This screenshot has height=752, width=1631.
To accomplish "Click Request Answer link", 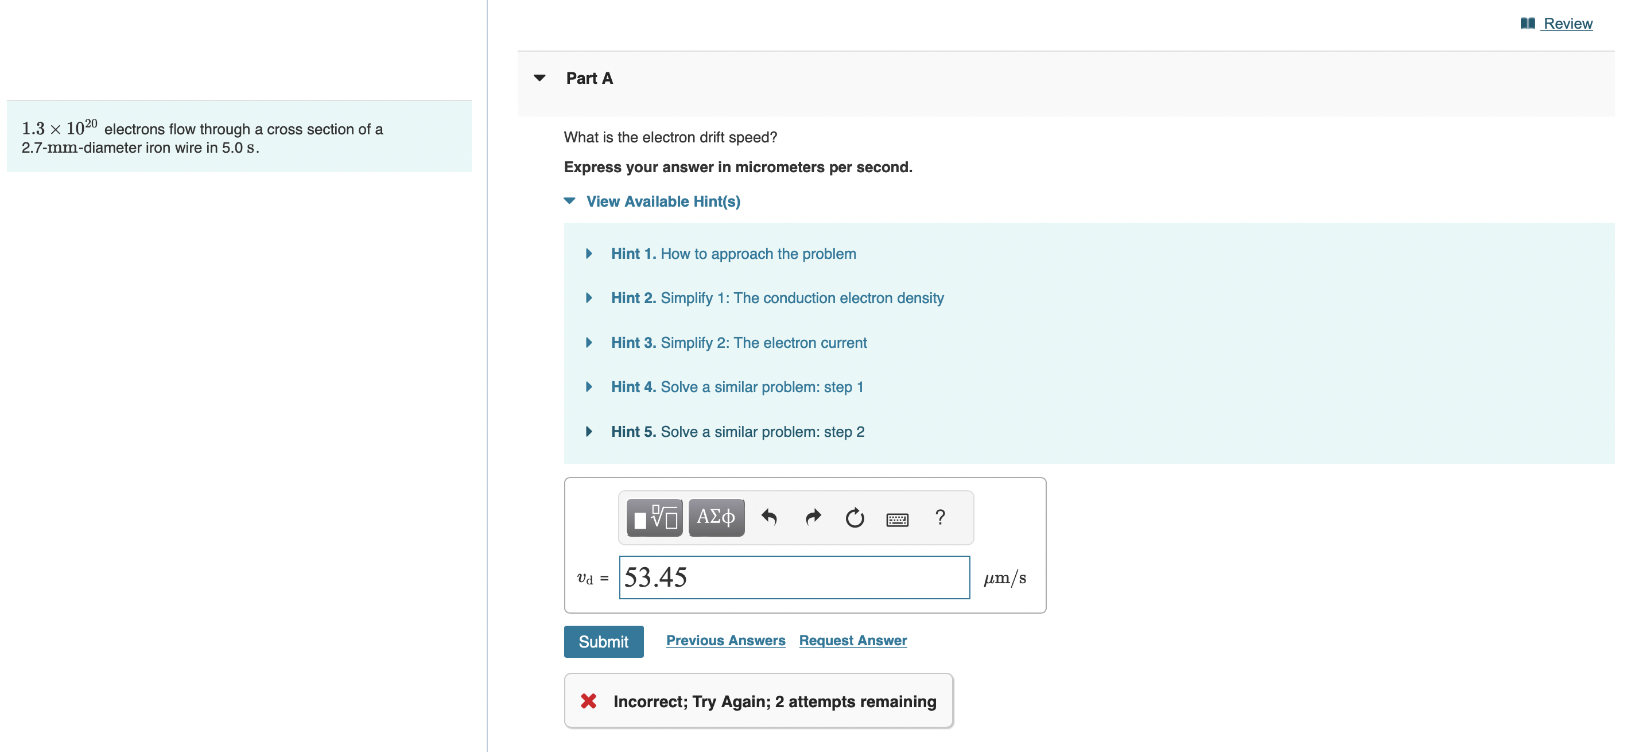I will pyautogui.click(x=853, y=640).
